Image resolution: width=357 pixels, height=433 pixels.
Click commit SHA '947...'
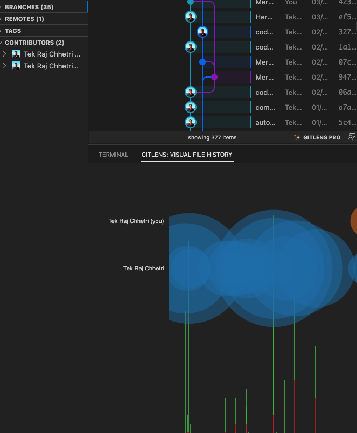(x=347, y=78)
